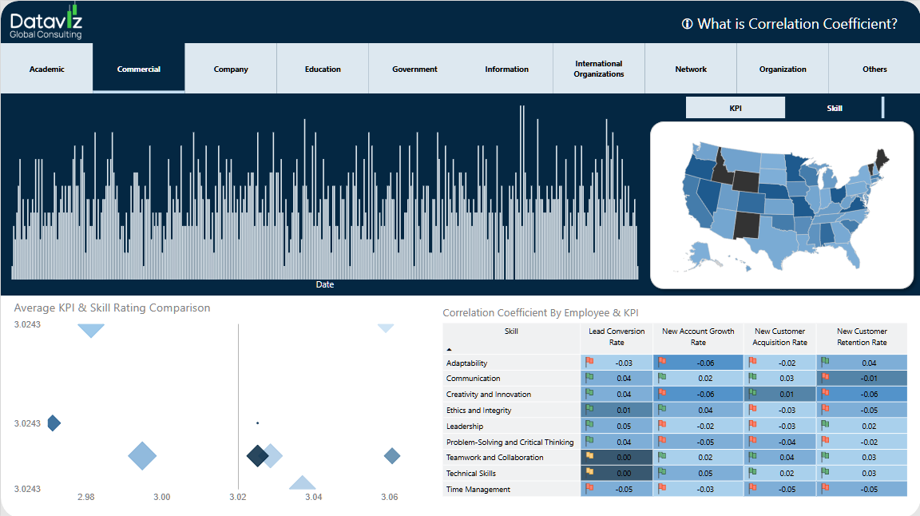Image resolution: width=920 pixels, height=516 pixels.
Task: Click the Dataviz Global Consulting logo
Action: pyautogui.click(x=46, y=22)
